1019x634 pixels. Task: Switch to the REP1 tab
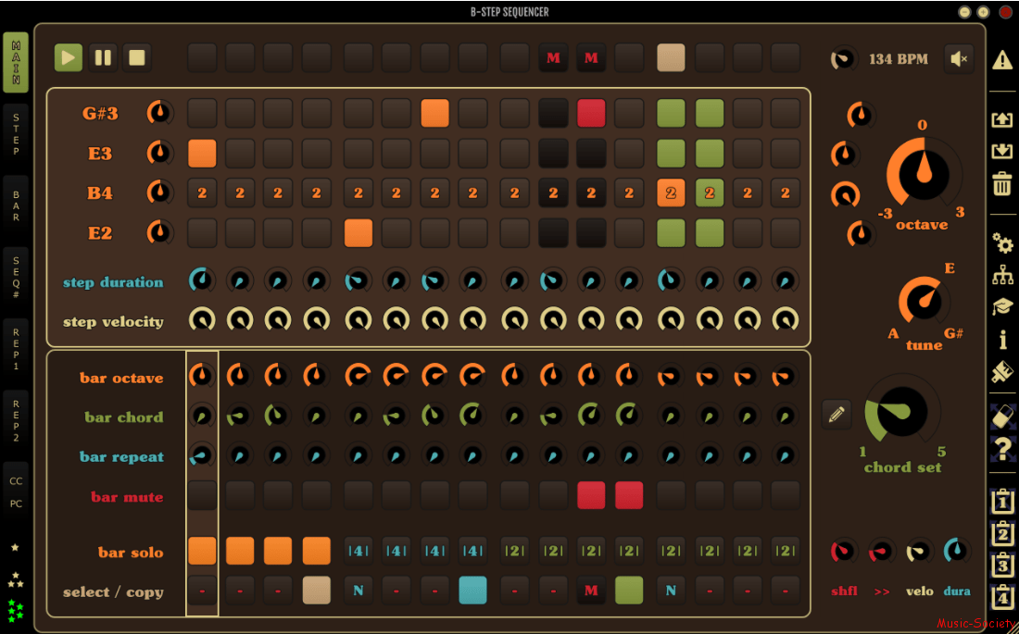(x=16, y=349)
